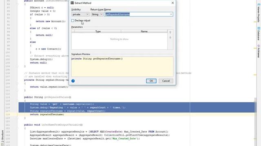Click the Signature Preview text area
This screenshot has width=261, height=146.
click(122, 67)
